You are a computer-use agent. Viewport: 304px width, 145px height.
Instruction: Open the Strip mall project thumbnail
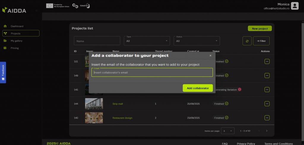[94, 104]
